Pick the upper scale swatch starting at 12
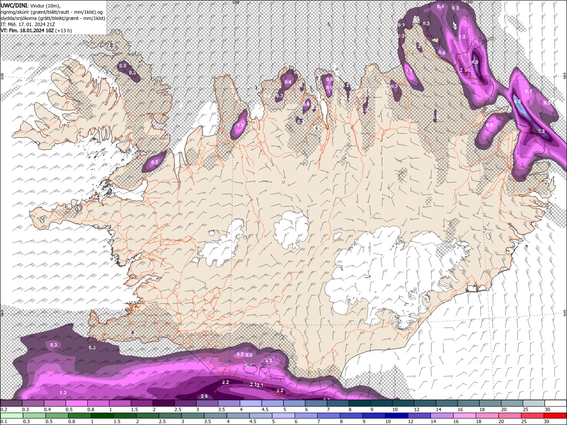This screenshot has width=567, height=425. pos(424,403)
